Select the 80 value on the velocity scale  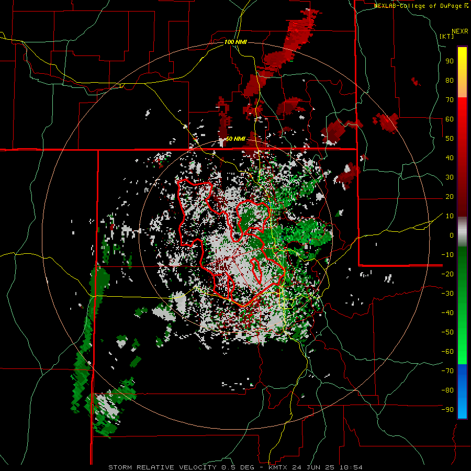(x=450, y=81)
